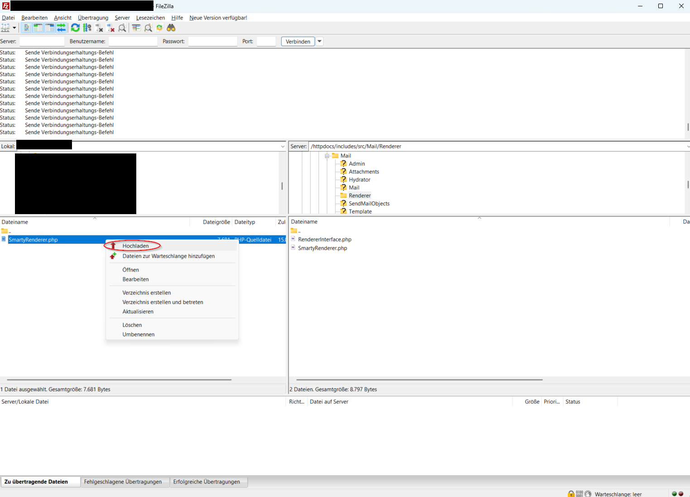The height and width of the screenshot is (497, 690).
Task: Focus the Port input field
Action: tap(266, 41)
